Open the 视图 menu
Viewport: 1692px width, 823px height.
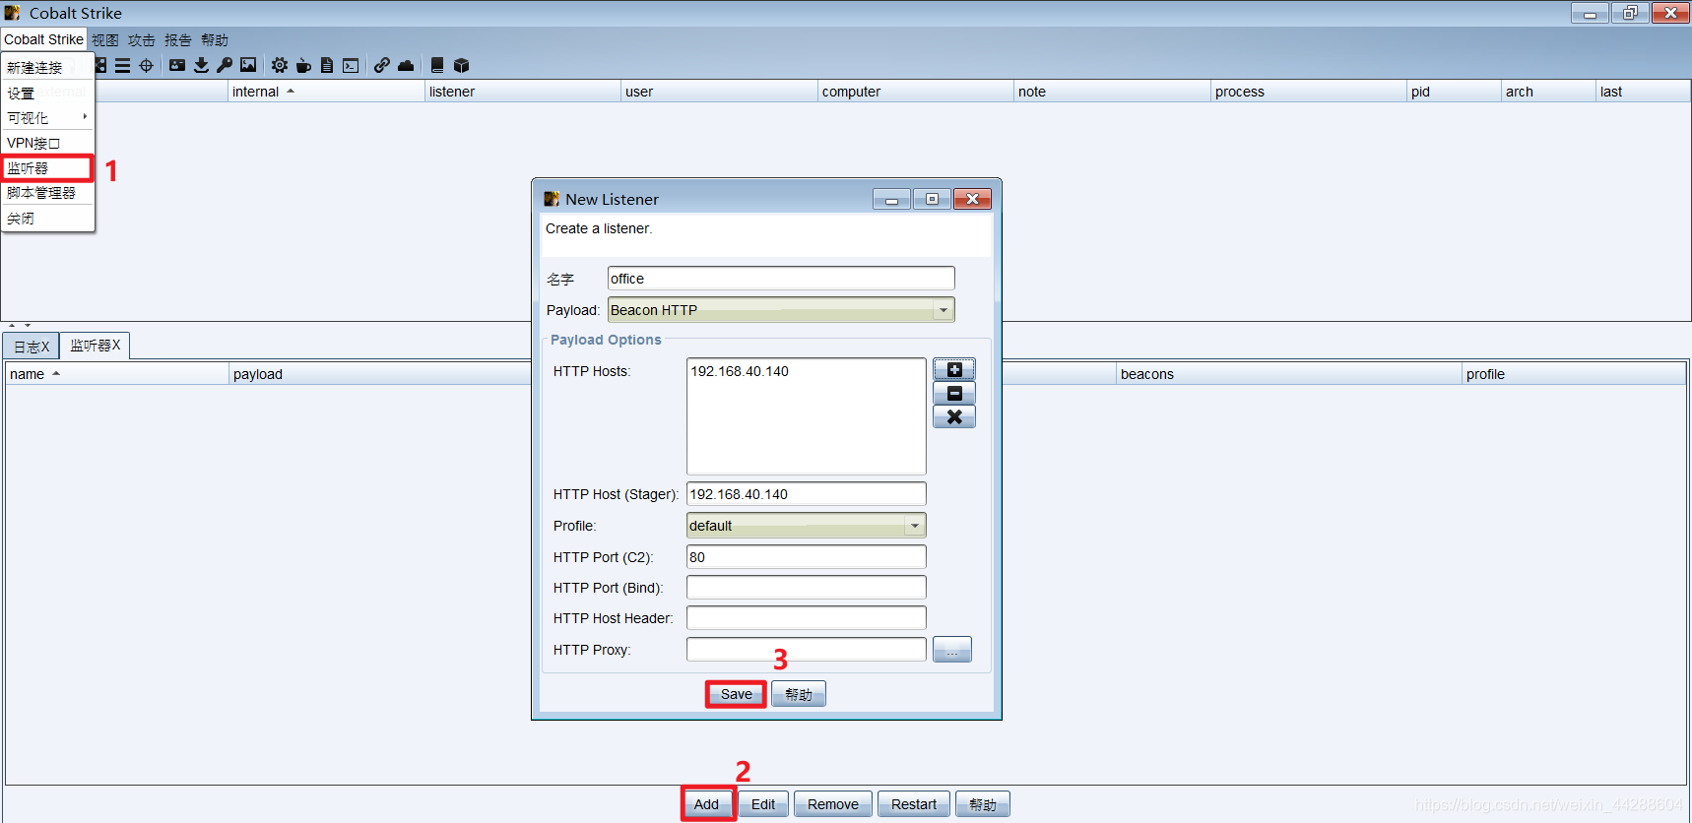pyautogui.click(x=105, y=40)
